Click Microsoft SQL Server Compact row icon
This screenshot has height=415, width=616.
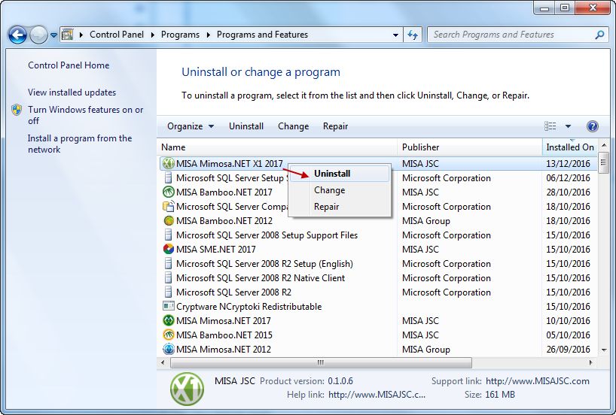click(169, 206)
